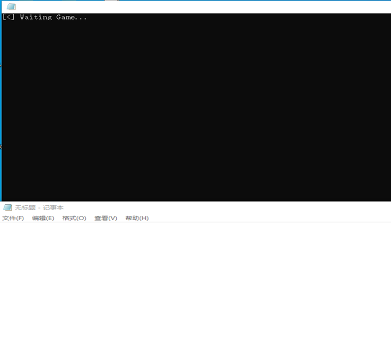
Task: Click the hyphen between 无标题 and 记事本
Action: [x=39, y=207]
